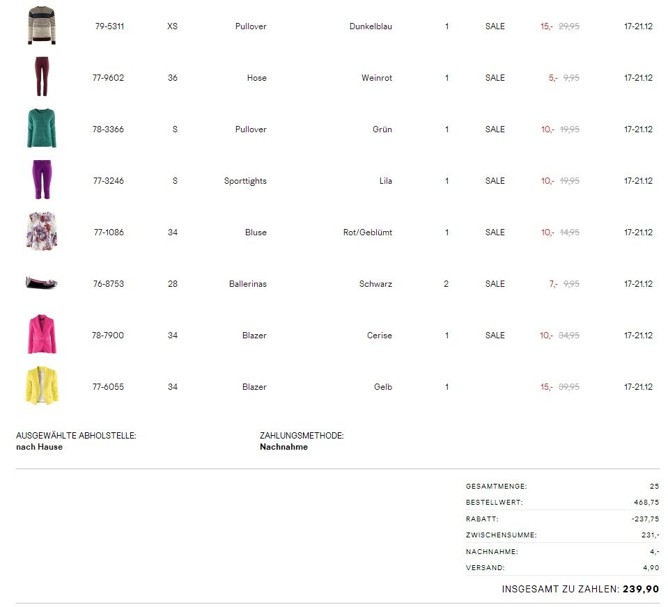Viewport: 668px width, 607px height.
Task: Click the 'nach Hause' pickup location text
Action: [39, 447]
